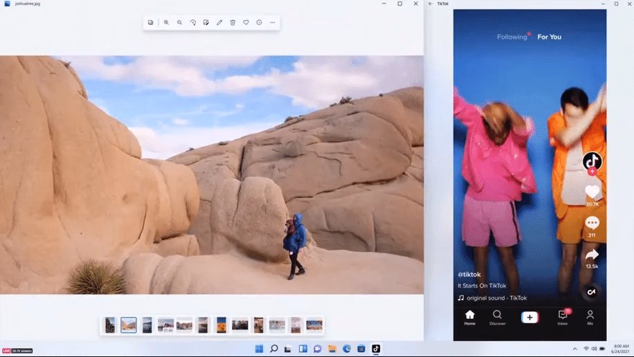The width and height of the screenshot is (634, 357).
Task: Open Task View from the taskbar
Action: pos(288,349)
